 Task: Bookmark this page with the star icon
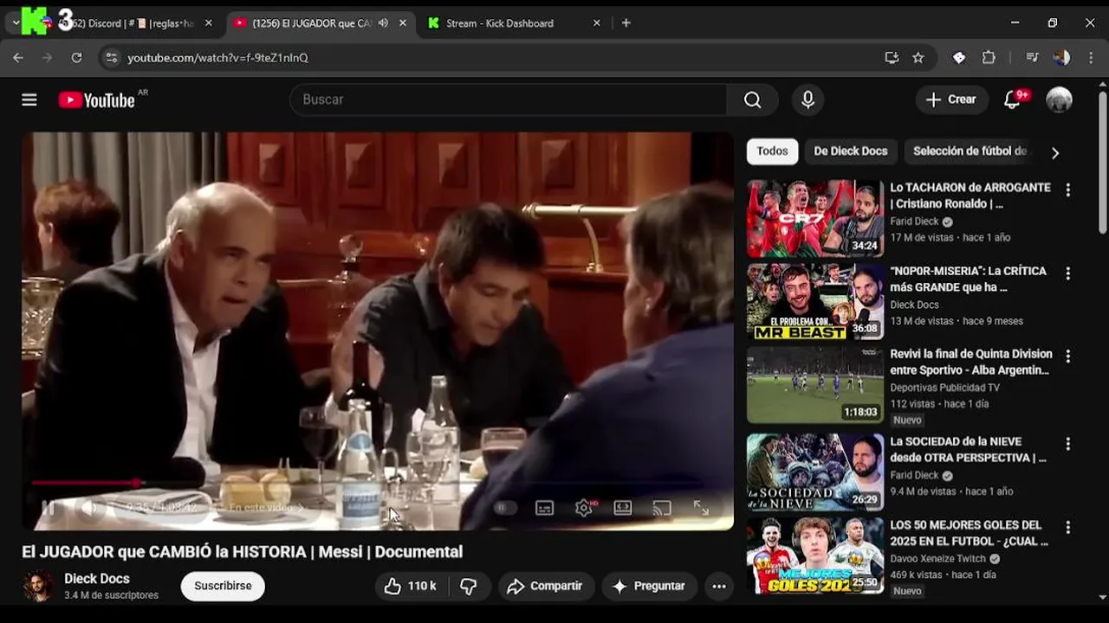pyautogui.click(x=918, y=58)
